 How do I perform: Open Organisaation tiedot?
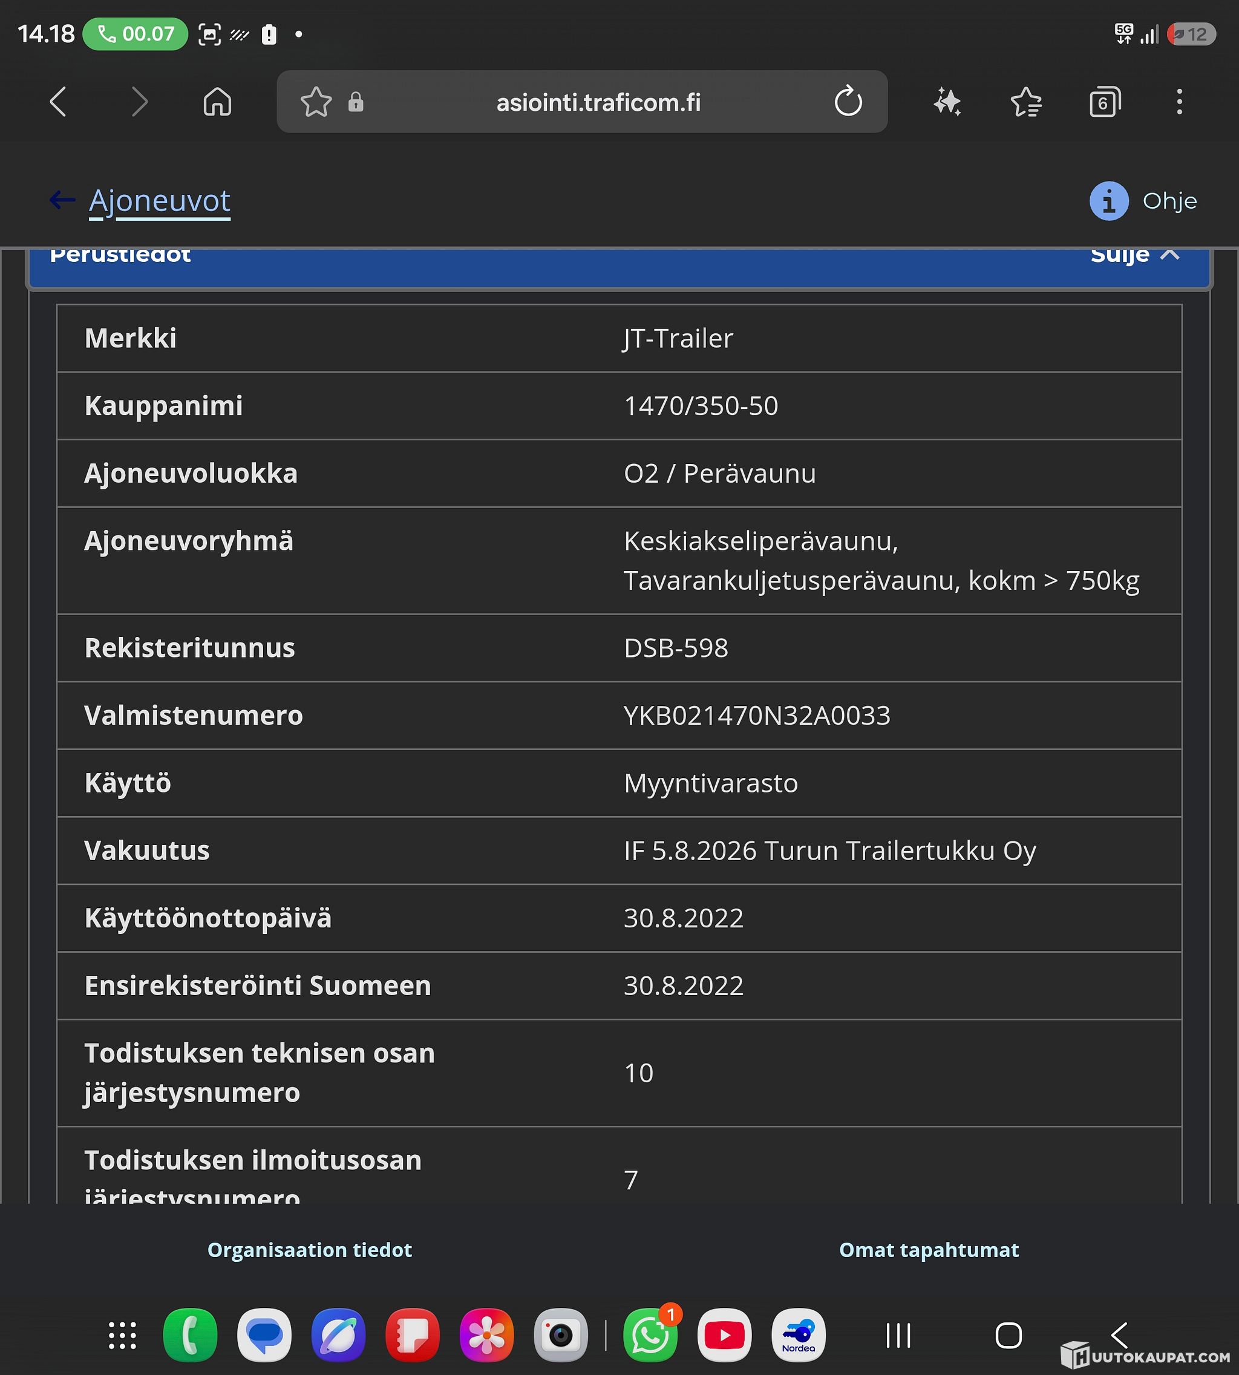click(x=310, y=1250)
